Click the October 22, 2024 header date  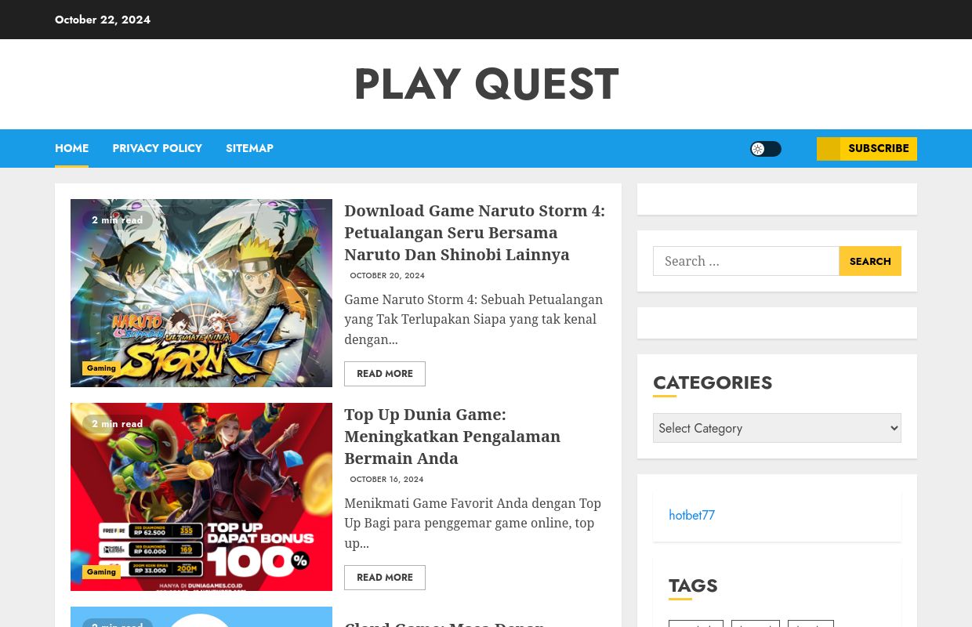[x=103, y=20]
